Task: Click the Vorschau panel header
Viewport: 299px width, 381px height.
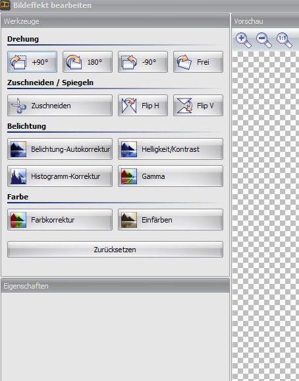Action: pyautogui.click(x=265, y=21)
